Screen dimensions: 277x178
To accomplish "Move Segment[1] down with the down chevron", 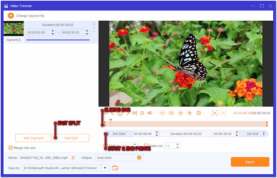I will point(94,31).
